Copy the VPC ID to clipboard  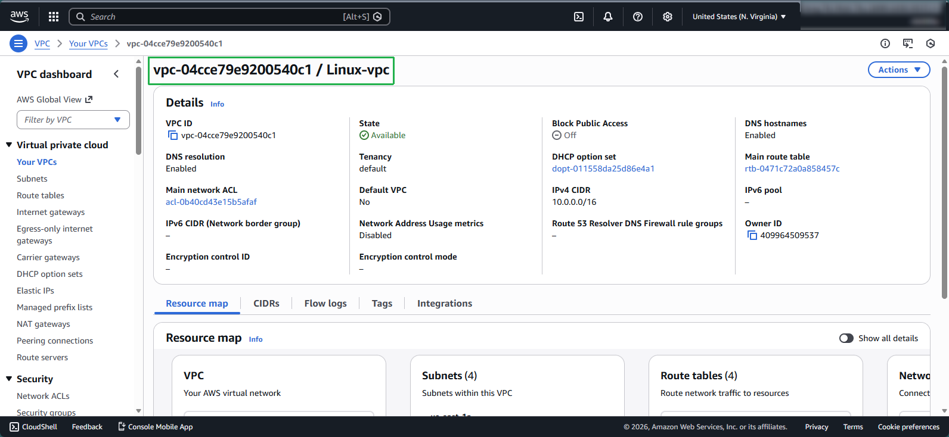point(173,136)
